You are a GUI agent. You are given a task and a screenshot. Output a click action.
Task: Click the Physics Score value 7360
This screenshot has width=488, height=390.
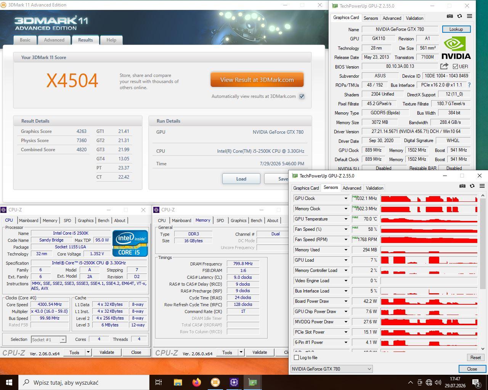point(81,141)
